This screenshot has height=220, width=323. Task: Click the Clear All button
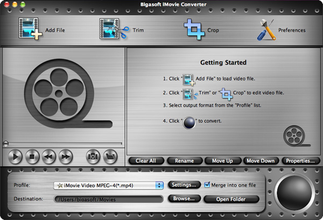[x=146, y=160]
